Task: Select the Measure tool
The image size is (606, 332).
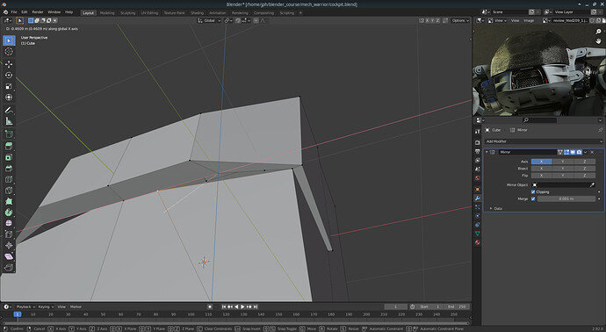Action: coord(9,121)
